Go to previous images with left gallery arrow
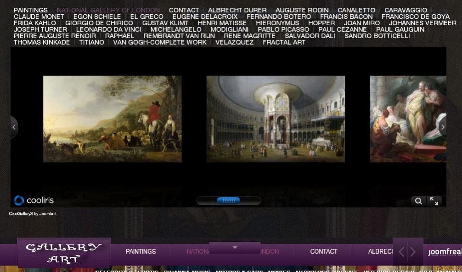This screenshot has width=462, height=272. pos(14,127)
